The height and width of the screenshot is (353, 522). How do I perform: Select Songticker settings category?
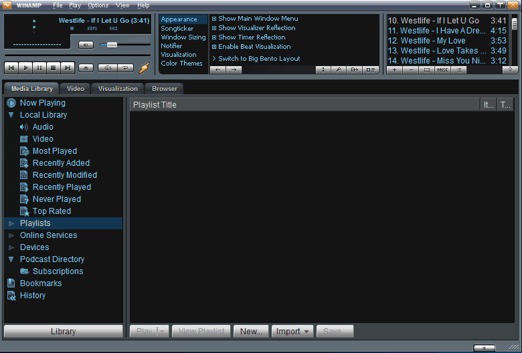[x=177, y=29]
